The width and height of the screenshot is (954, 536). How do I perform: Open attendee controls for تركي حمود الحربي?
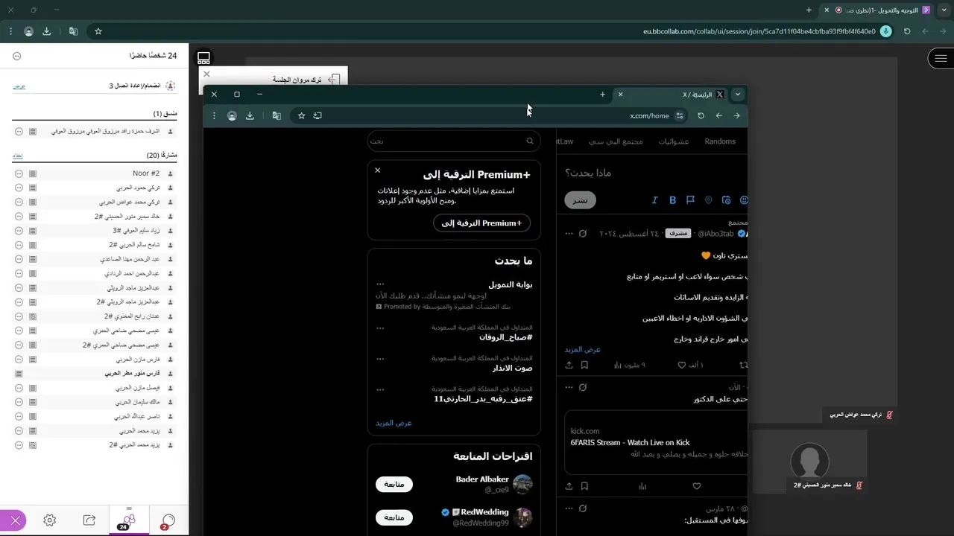click(19, 188)
